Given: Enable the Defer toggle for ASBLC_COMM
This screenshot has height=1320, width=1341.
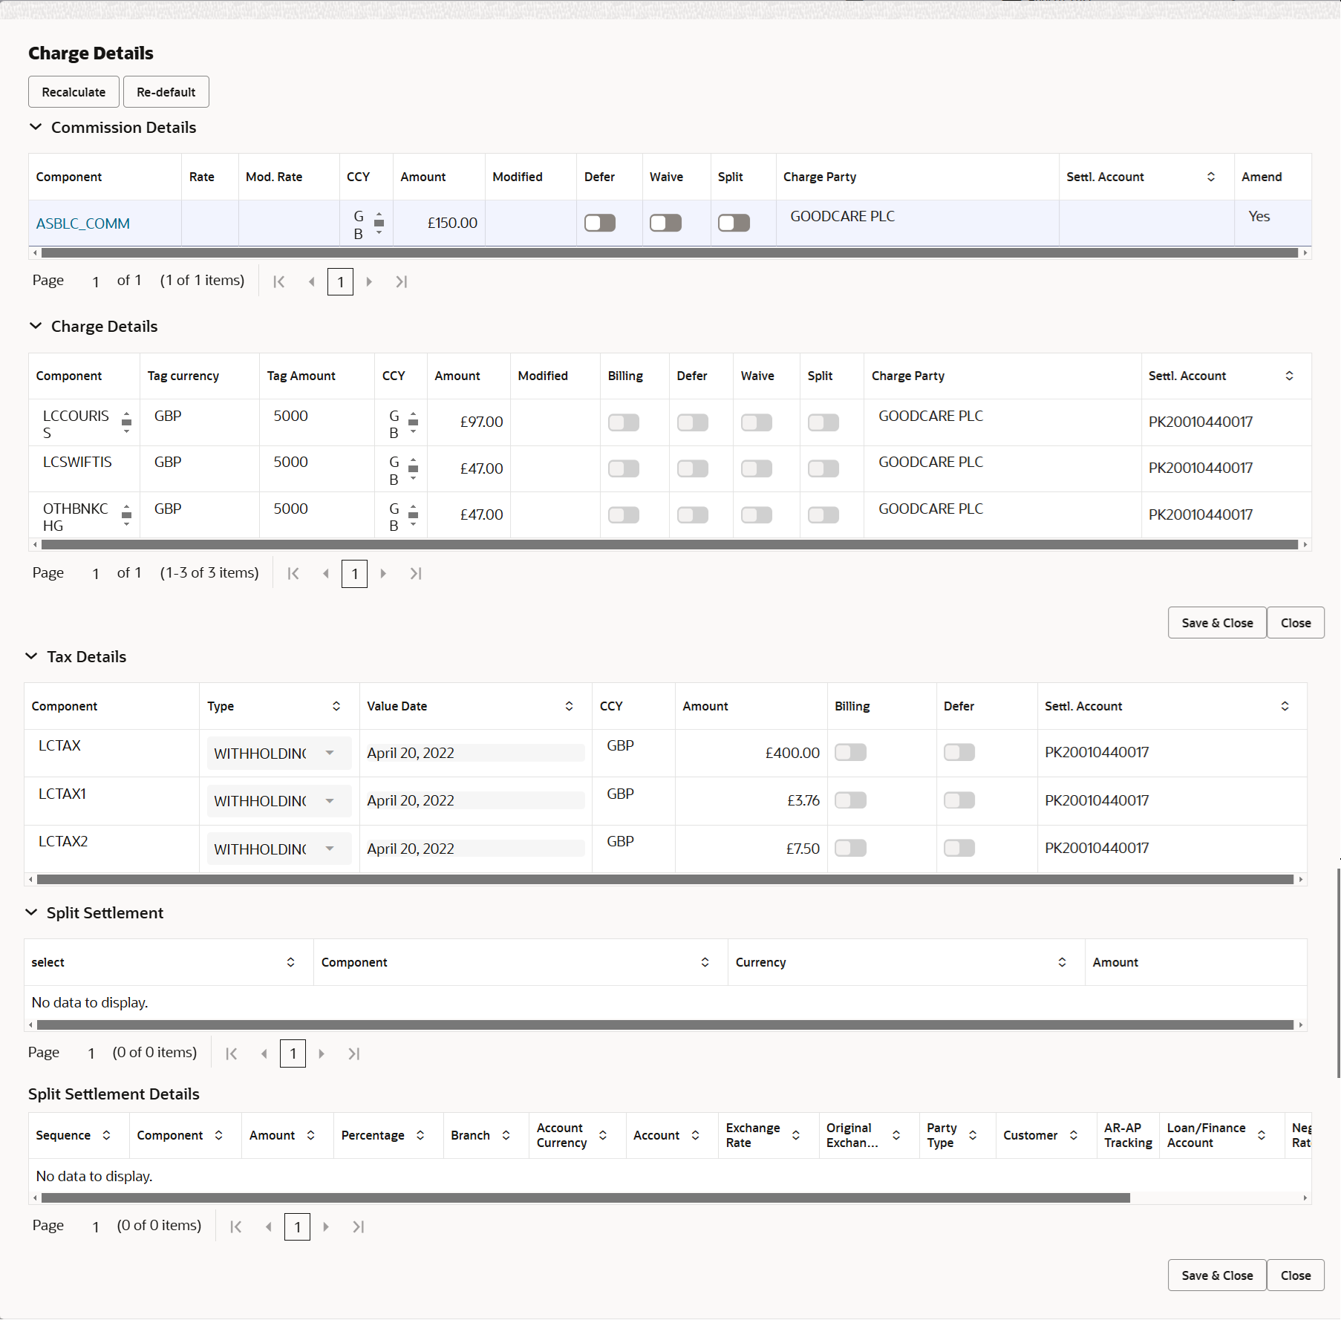Looking at the screenshot, I should pyautogui.click(x=599, y=222).
